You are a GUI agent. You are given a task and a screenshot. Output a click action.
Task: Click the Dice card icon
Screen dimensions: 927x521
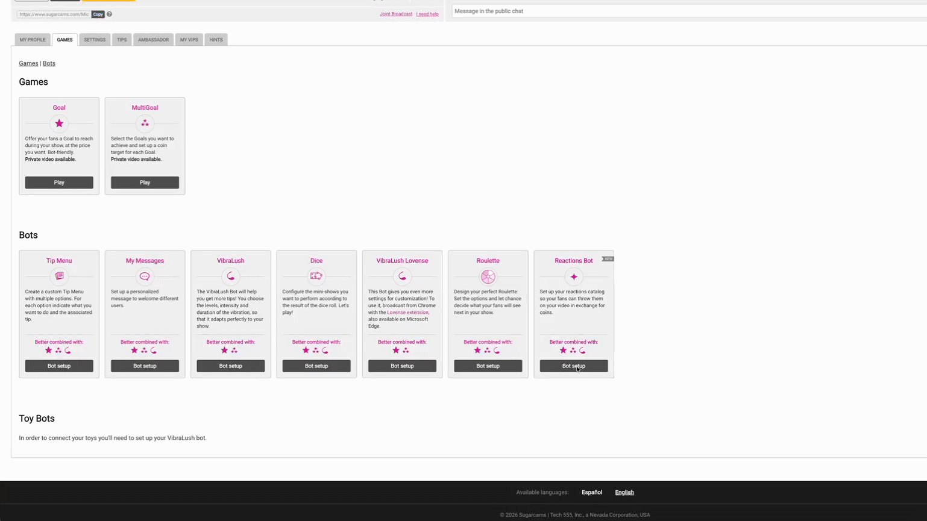tap(316, 276)
